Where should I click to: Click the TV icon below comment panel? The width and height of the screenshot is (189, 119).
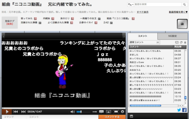[x=132, y=116]
